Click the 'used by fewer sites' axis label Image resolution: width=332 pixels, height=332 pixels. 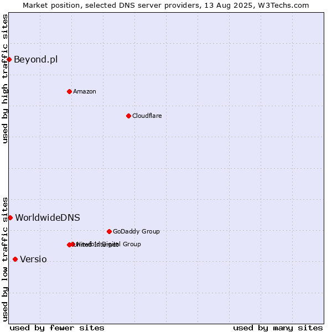tap(57, 328)
